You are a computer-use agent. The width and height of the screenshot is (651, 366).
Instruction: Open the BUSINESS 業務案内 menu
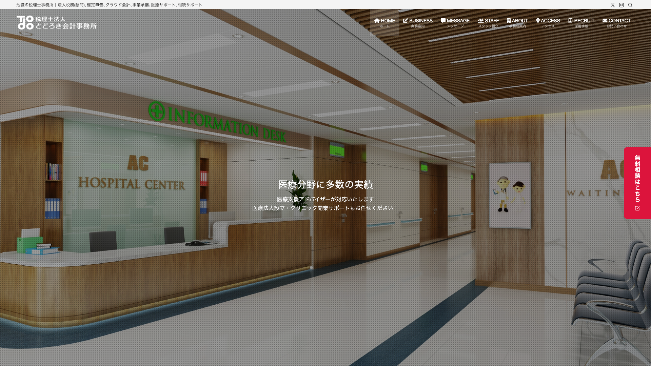[x=418, y=23]
